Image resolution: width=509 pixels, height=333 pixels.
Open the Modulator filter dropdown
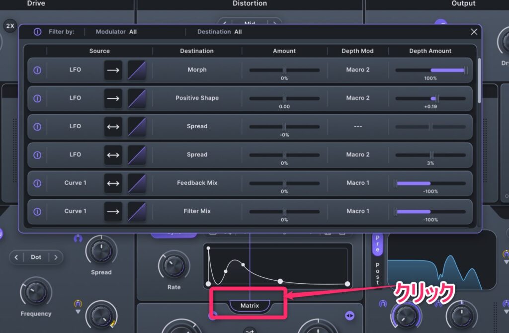tap(116, 32)
